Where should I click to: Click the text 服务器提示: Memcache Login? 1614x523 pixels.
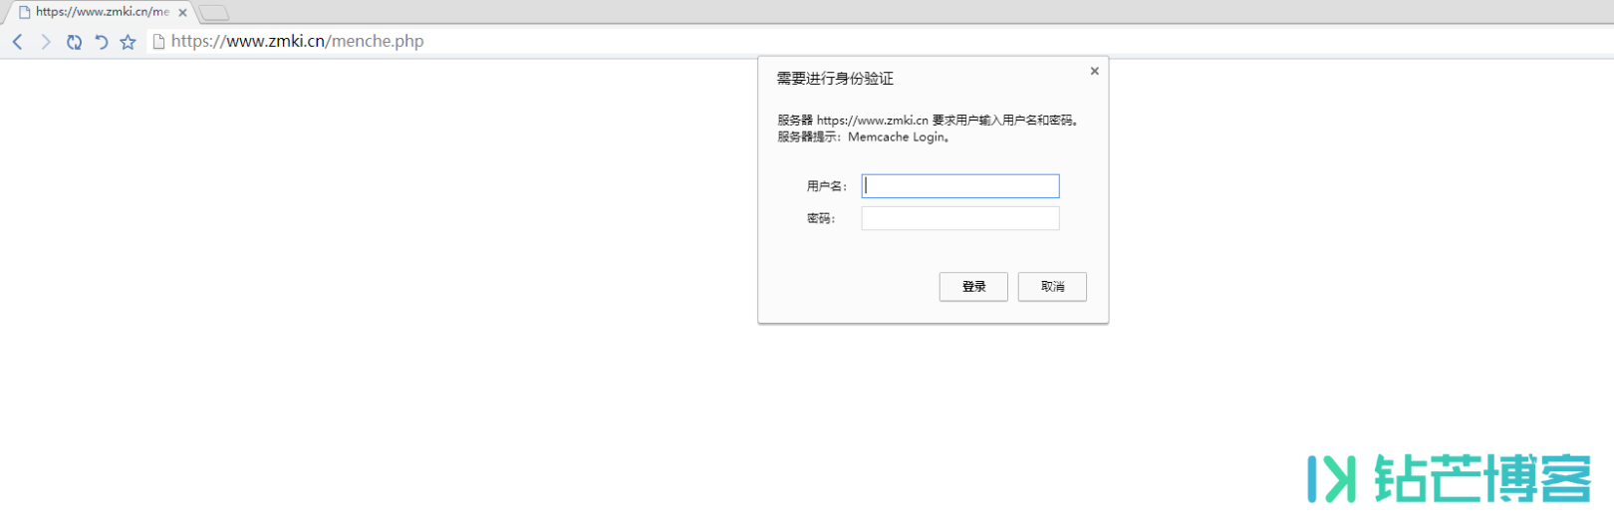pyautogui.click(x=864, y=137)
